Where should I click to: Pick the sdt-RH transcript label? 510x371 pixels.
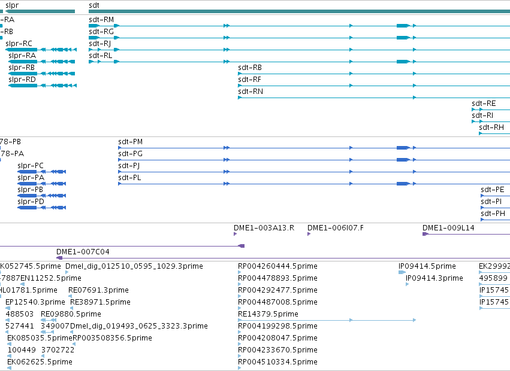pos(491,127)
